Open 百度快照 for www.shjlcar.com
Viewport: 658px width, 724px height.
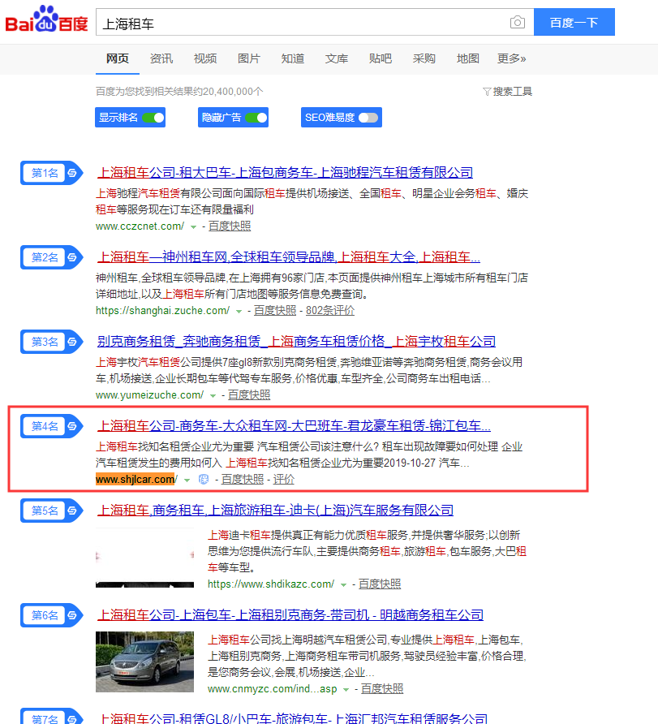pos(243,480)
